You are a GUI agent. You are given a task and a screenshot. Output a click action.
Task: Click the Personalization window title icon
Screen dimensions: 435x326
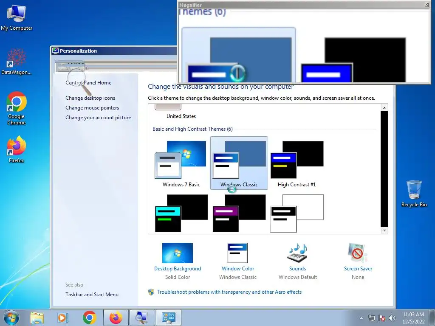[x=56, y=51]
